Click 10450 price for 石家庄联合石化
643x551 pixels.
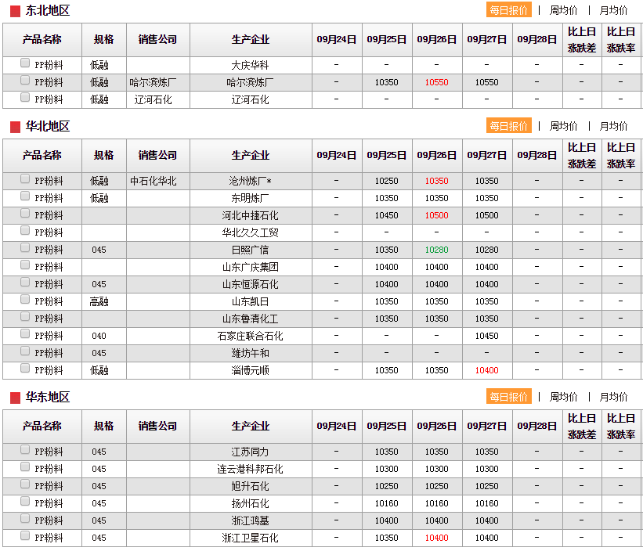(x=487, y=336)
